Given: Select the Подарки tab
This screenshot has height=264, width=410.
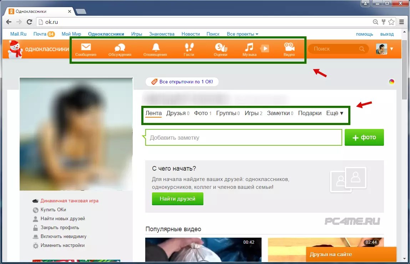Looking at the screenshot, I should (310, 113).
